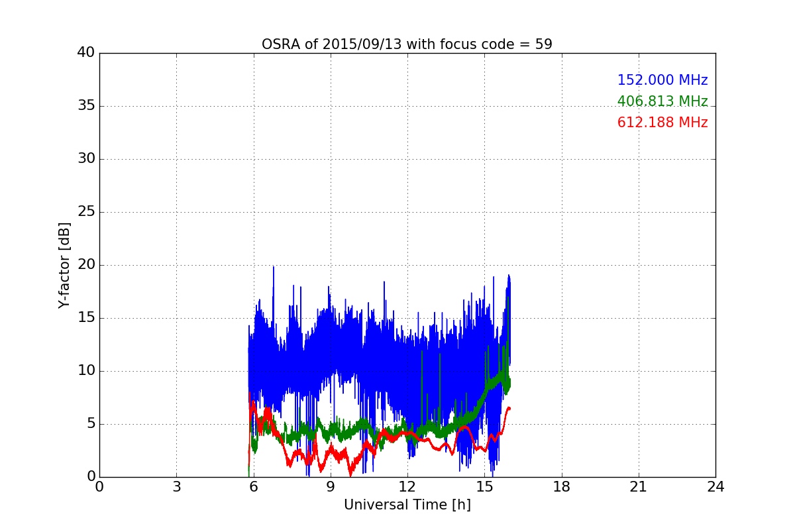The width and height of the screenshot is (795, 530).
Task: Click the x-axis tick label 21
Action: pyautogui.click(x=638, y=486)
